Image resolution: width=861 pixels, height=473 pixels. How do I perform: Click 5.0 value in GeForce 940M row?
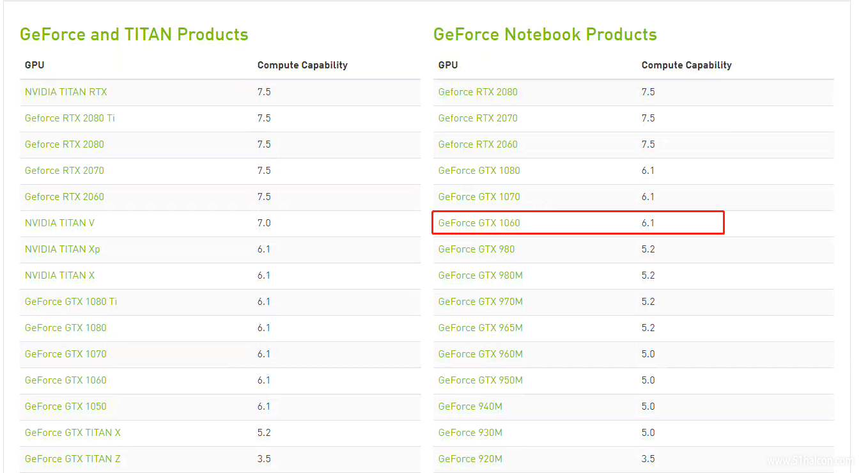(x=648, y=407)
